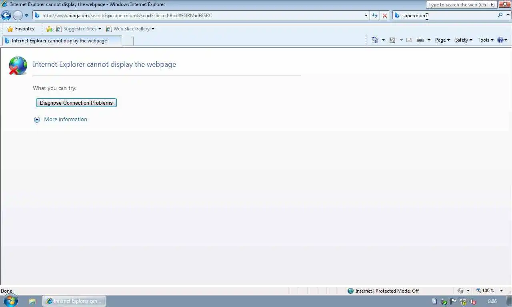The width and height of the screenshot is (512, 307).
Task: Open the Page menu
Action: [442, 40]
